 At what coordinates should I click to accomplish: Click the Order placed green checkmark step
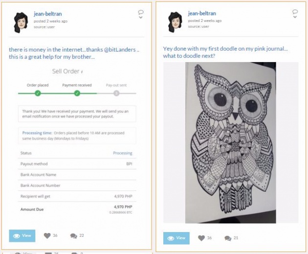click(x=38, y=93)
